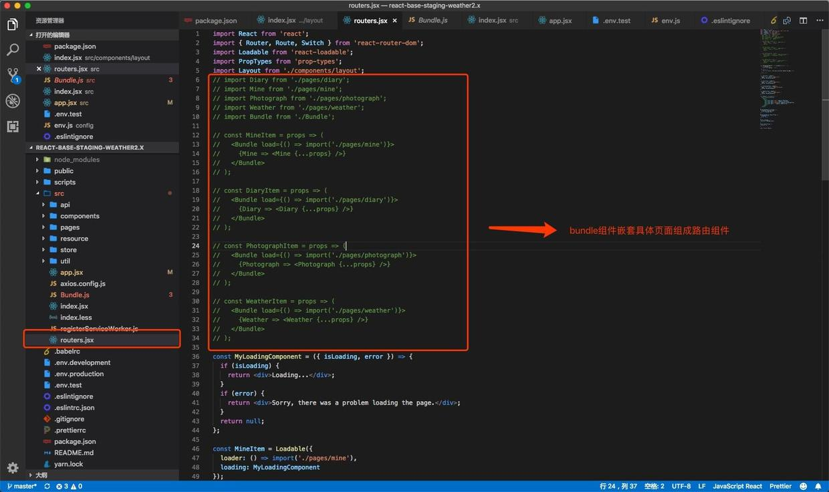Open the Extensions view in activity bar

[12, 126]
